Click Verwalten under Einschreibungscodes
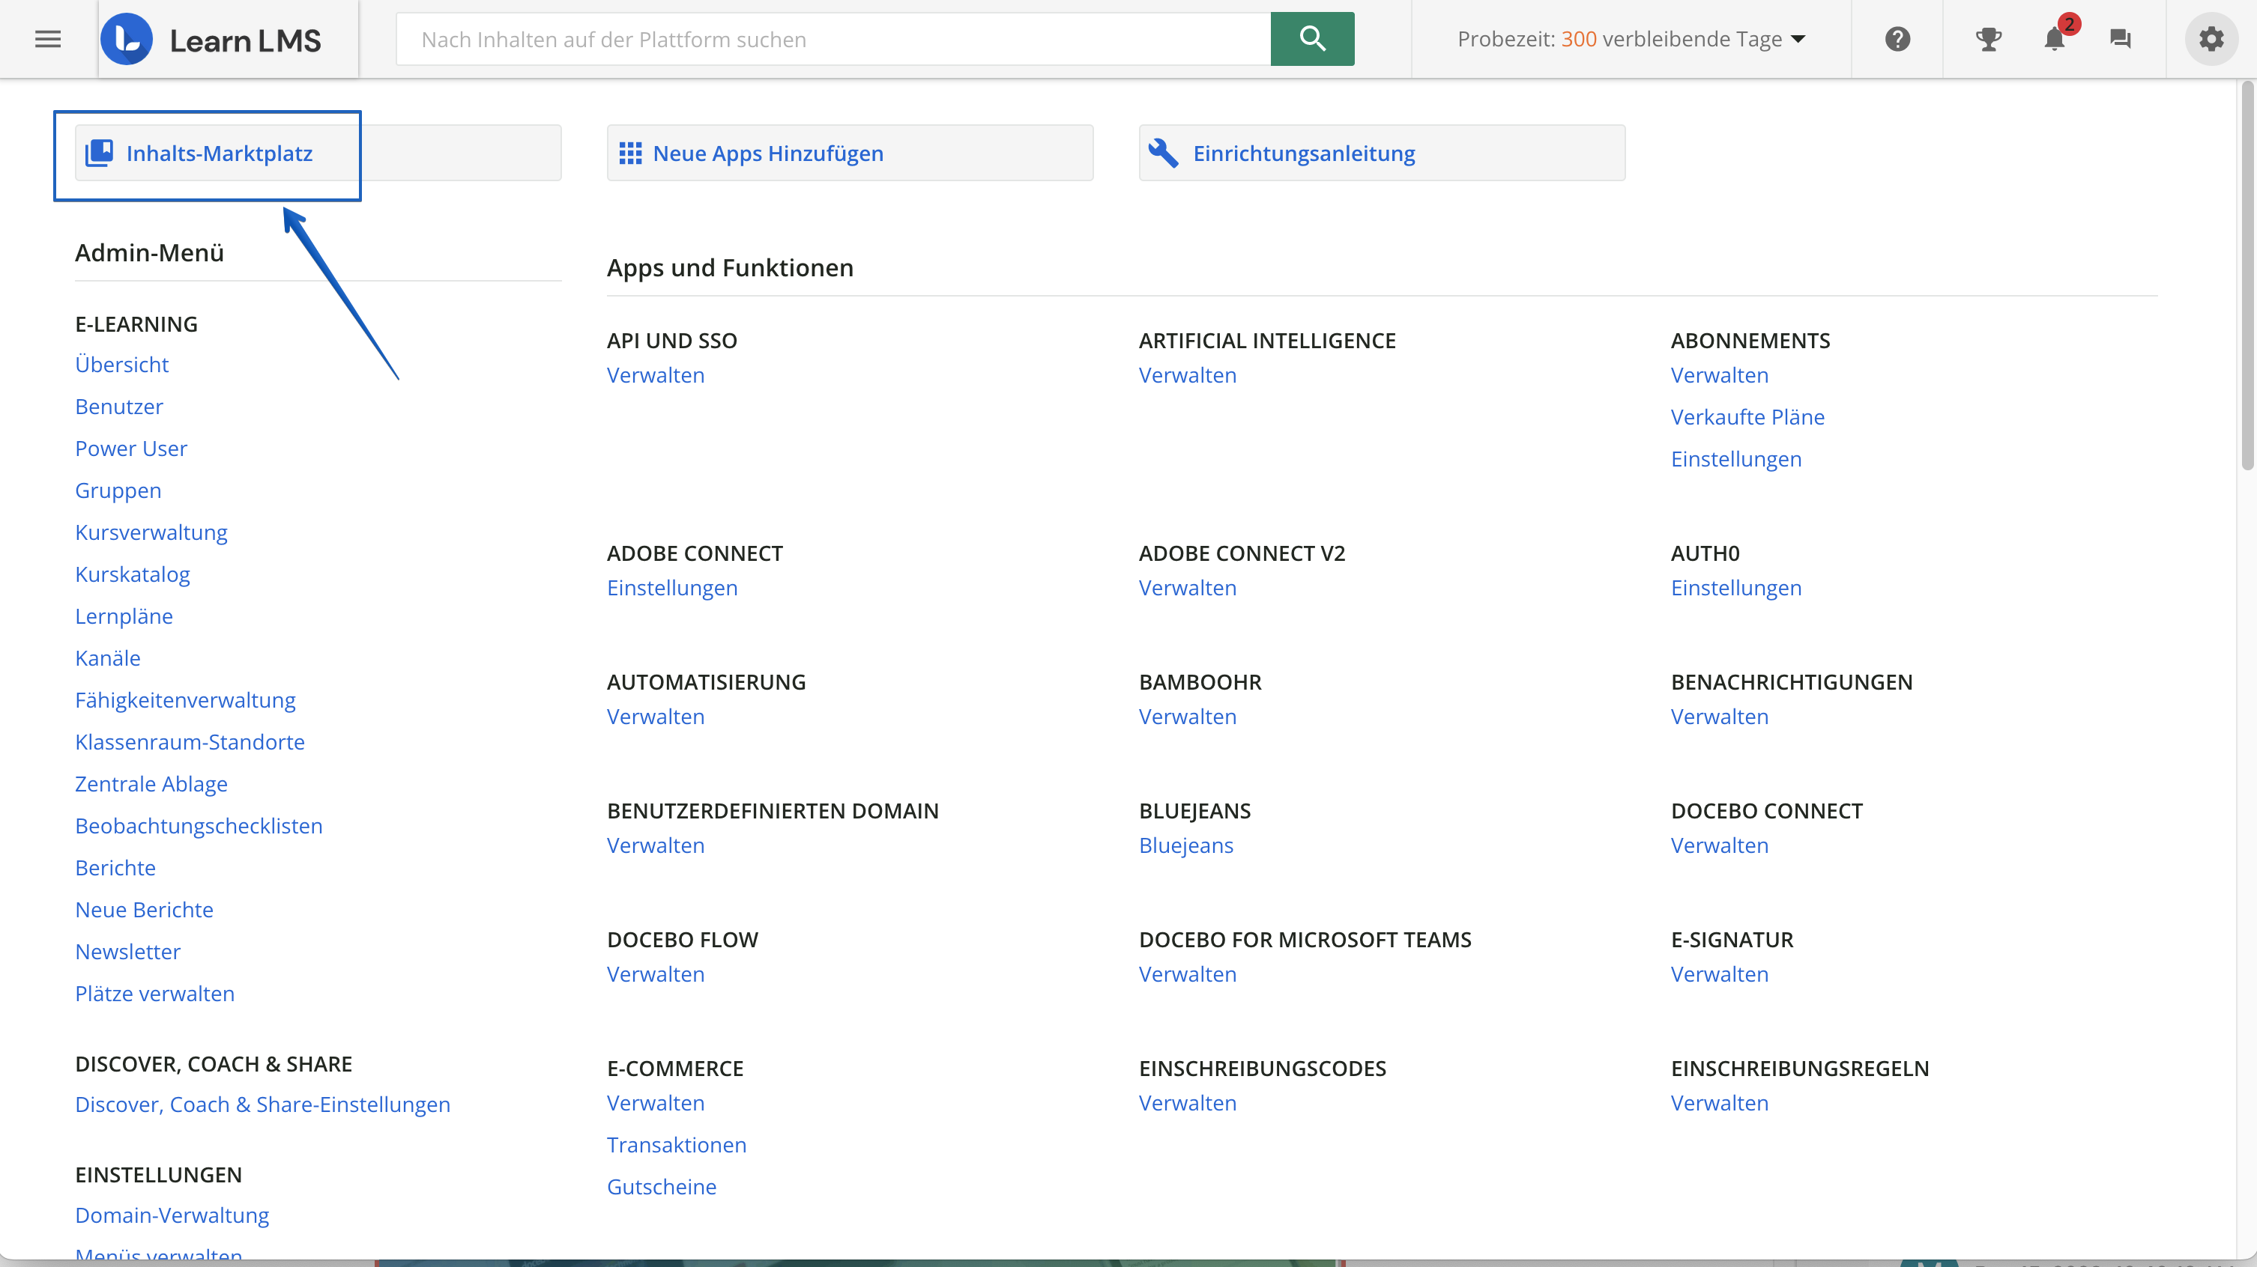The width and height of the screenshot is (2257, 1267). pos(1187,1102)
